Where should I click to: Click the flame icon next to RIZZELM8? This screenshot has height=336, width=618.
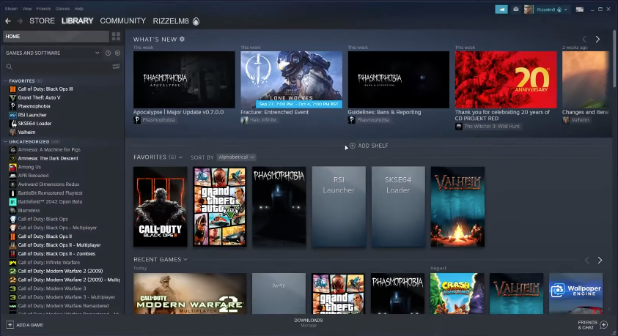tap(196, 21)
